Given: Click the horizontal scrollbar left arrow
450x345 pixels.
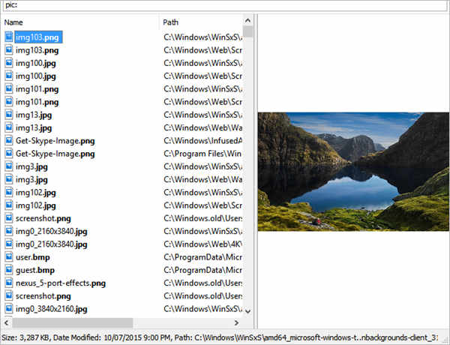Looking at the screenshot, I should 7,322.
